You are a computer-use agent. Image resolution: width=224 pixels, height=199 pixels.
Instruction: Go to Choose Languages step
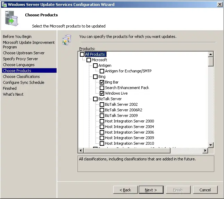pyautogui.click(x=19, y=65)
